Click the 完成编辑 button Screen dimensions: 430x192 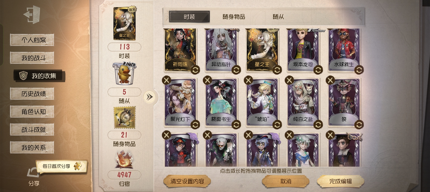point(341,181)
